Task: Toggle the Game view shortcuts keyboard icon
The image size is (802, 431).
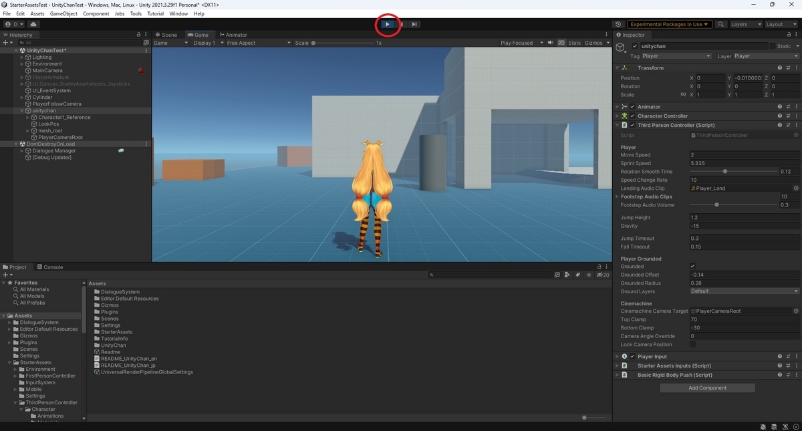Action: tap(560, 43)
